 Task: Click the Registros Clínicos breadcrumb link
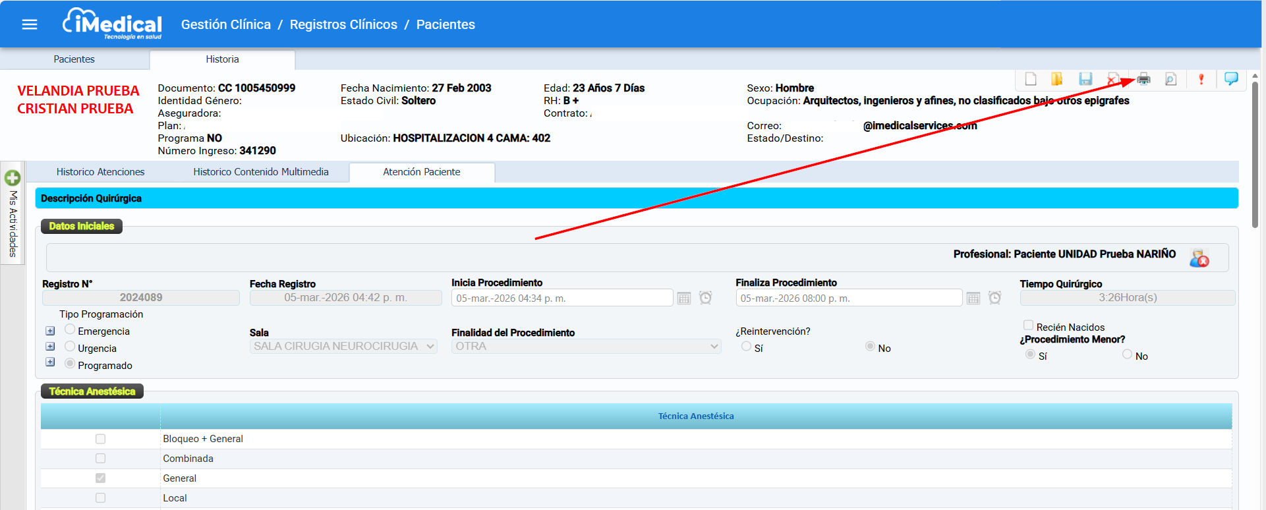tap(343, 24)
